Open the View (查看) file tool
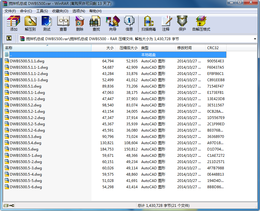This screenshot has height=211, width=260. tap(63, 23)
